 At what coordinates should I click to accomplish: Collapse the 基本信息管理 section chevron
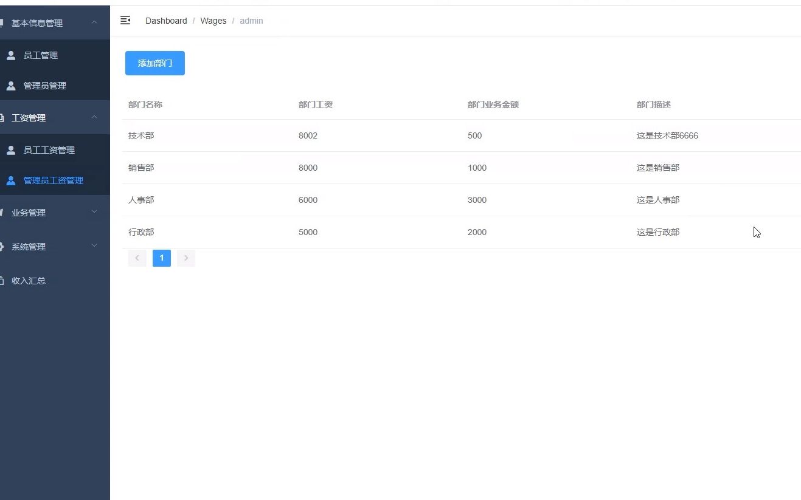94,22
